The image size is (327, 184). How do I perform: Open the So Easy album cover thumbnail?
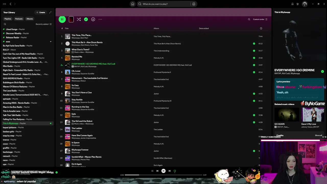click(67, 87)
